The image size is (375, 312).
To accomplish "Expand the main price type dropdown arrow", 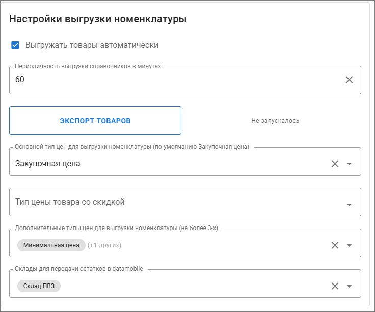I will coord(349,164).
